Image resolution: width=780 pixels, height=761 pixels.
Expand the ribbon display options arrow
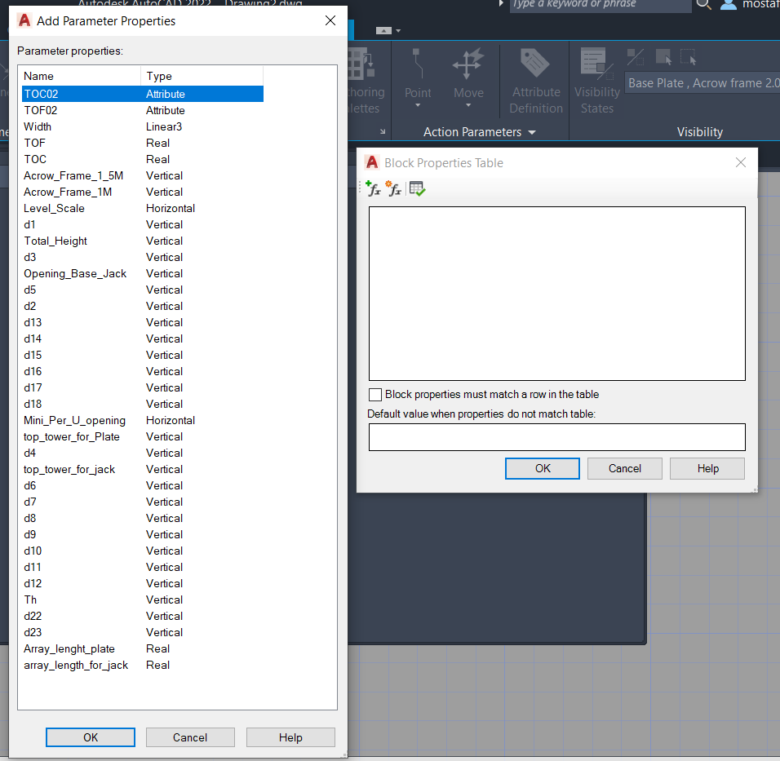click(383, 131)
